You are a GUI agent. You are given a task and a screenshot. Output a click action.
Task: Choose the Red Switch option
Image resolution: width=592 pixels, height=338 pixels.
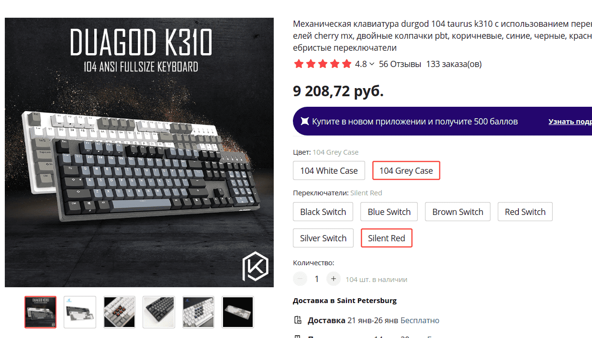pos(525,212)
